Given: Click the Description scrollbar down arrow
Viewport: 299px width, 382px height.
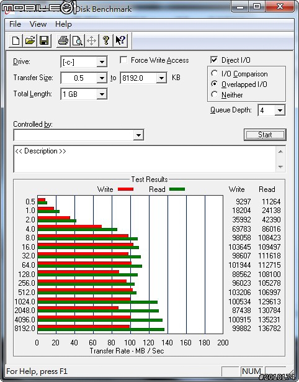Looking at the screenshot, I should point(280,166).
